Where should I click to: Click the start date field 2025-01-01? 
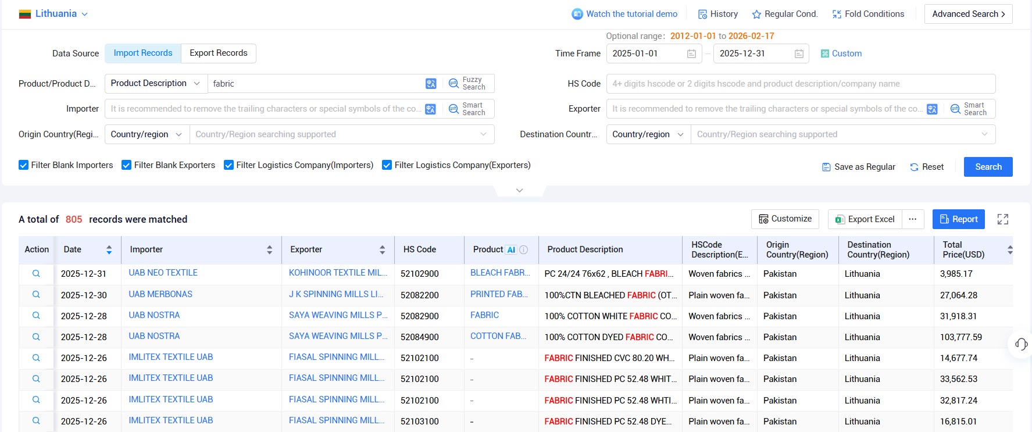[654, 53]
